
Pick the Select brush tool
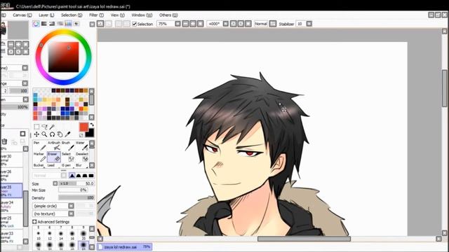[x=68, y=157]
